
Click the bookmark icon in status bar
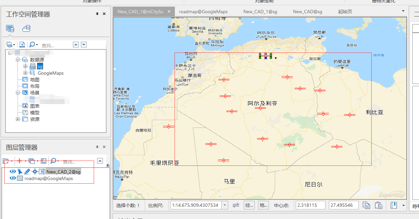(393, 205)
